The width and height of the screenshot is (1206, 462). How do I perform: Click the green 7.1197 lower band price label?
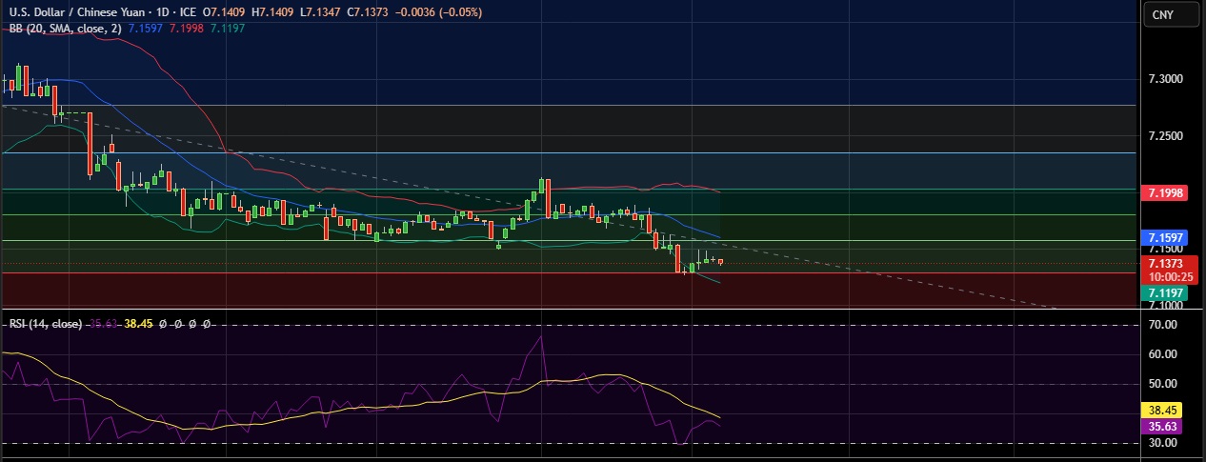point(1166,292)
